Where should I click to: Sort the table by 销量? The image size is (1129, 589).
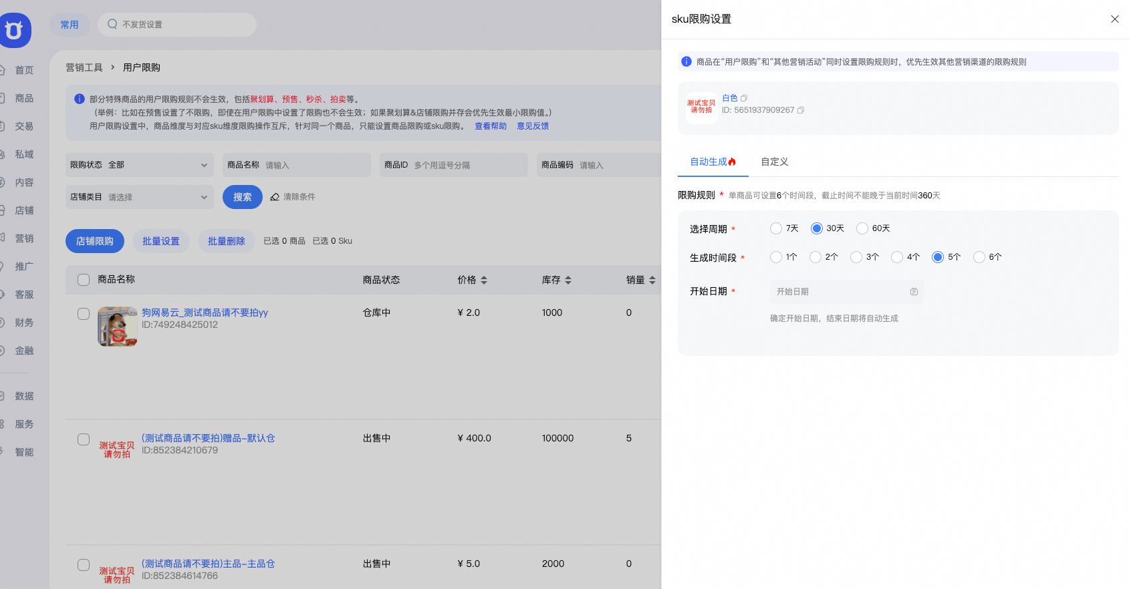(x=652, y=280)
